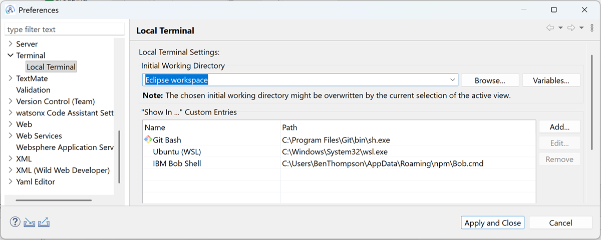Open the Initial Working Directory combo dropdown
Viewport: 601px width, 240px height.
coord(452,80)
